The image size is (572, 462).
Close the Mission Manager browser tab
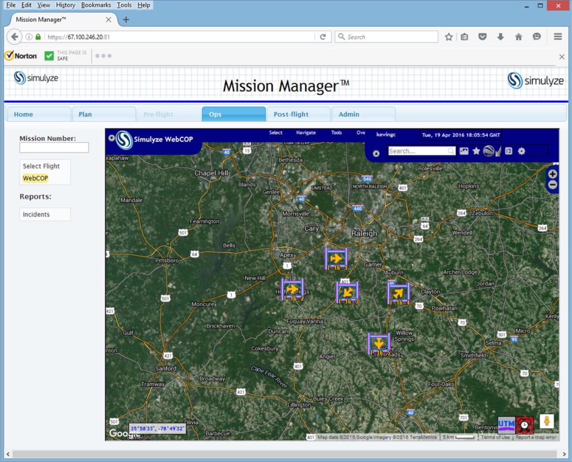pyautogui.click(x=108, y=20)
